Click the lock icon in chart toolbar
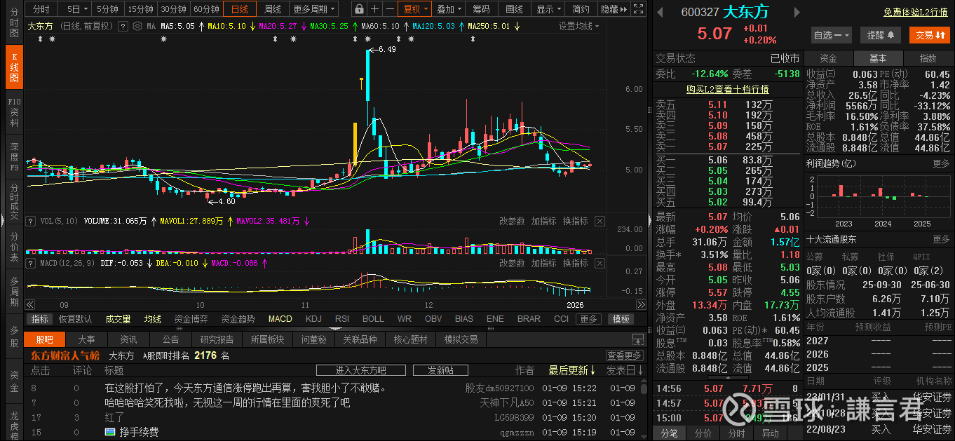The height and width of the screenshot is (441, 955). click(x=359, y=9)
